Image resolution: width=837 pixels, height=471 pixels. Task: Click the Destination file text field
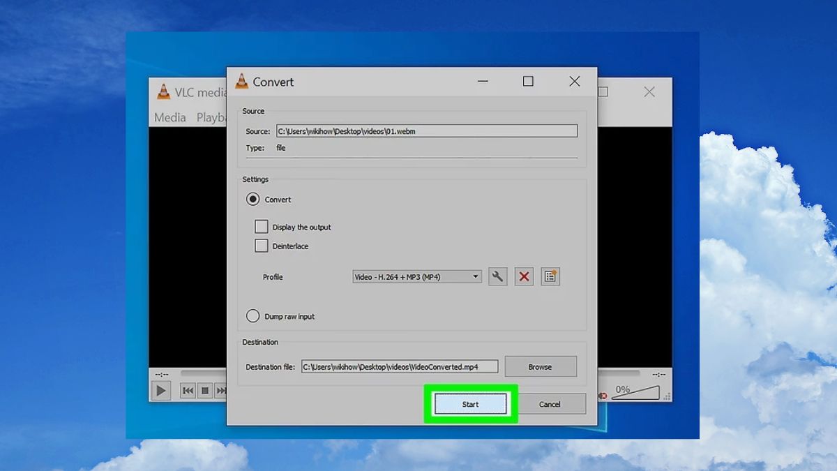point(400,366)
